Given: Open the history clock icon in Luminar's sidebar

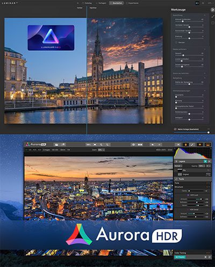Looking at the screenshot, I should 213,23.
